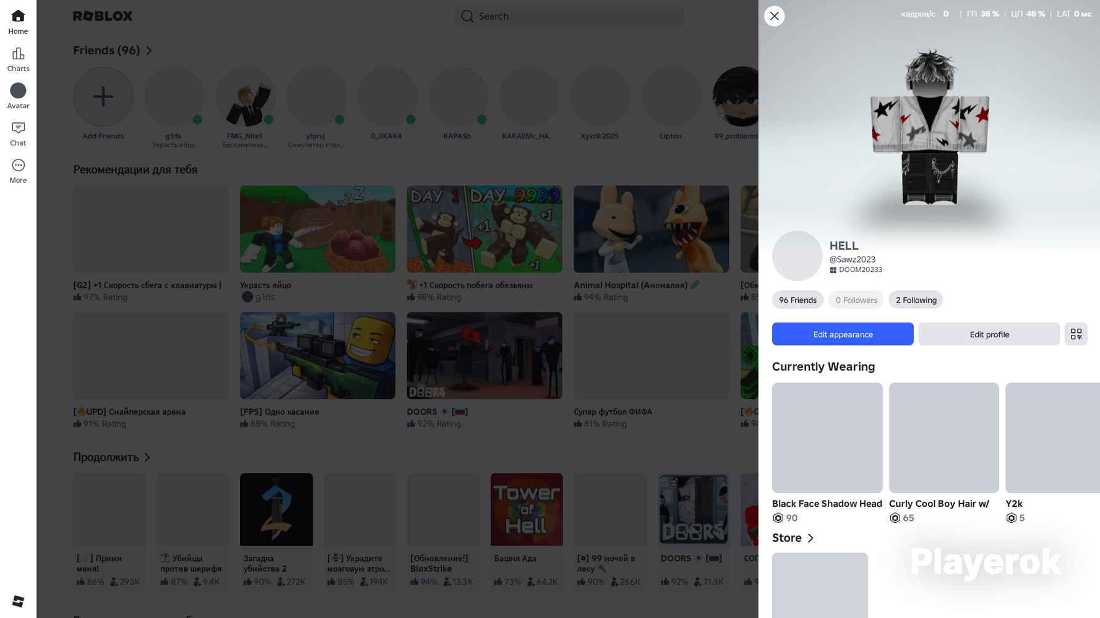Click g1rls creator name under Украсть яйцо
This screenshot has width=1100, height=618.
click(x=265, y=297)
